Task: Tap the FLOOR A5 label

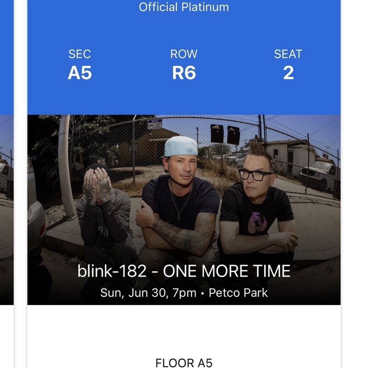Action: 184,363
